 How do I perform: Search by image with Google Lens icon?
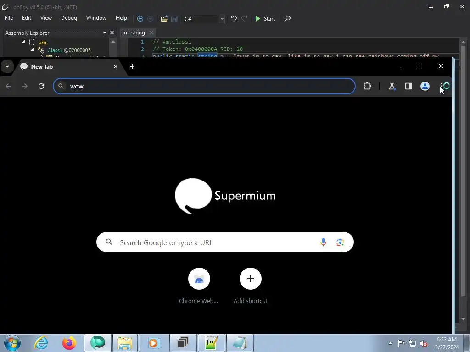(x=340, y=242)
